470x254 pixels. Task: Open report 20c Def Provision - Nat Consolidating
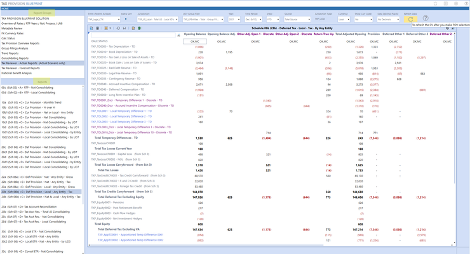click(33, 147)
